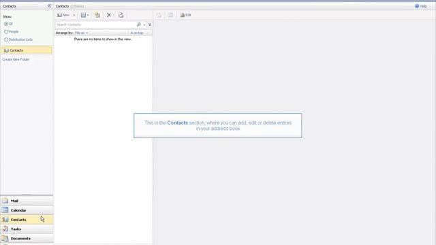Collapse the navigation pane with the double chevron
This screenshot has height=245, width=436.
(49, 6)
